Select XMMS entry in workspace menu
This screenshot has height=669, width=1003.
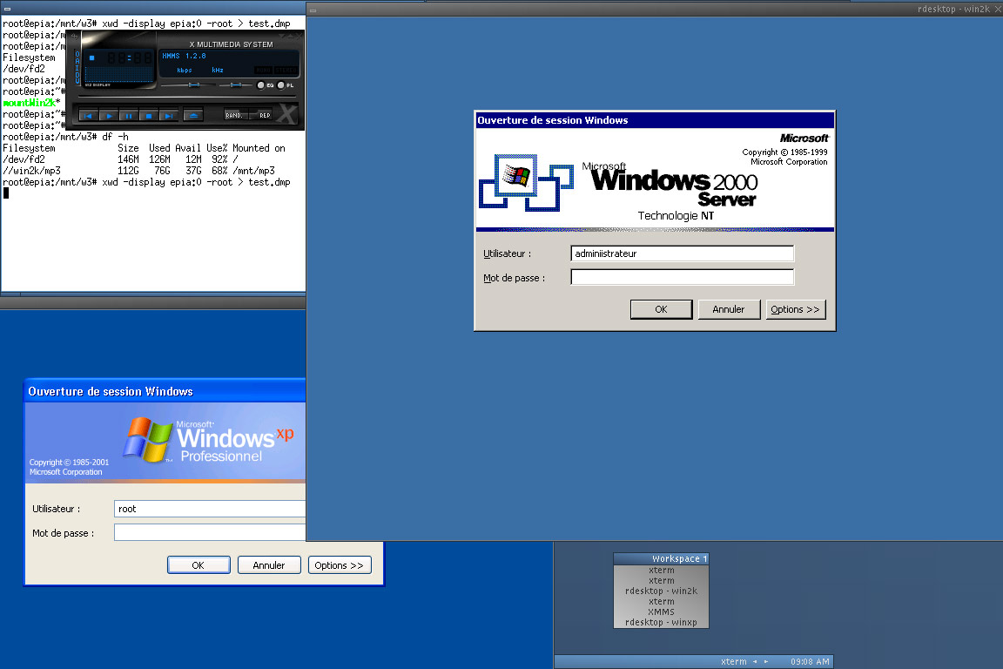pyautogui.click(x=661, y=612)
